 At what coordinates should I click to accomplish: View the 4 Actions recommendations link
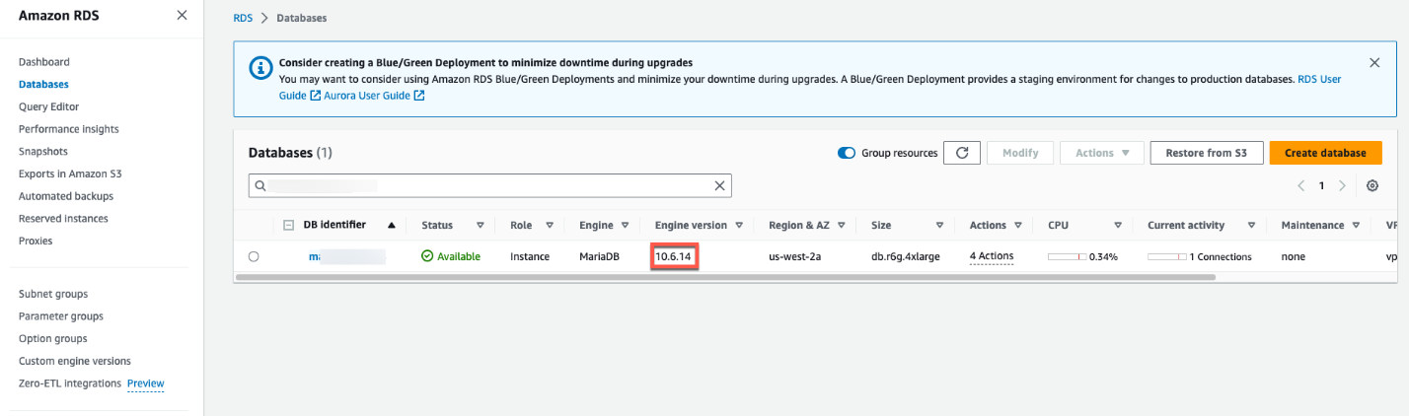coord(992,256)
